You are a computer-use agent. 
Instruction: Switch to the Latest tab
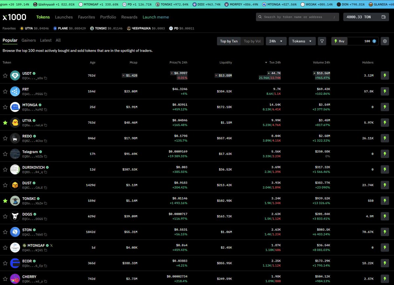click(46, 40)
